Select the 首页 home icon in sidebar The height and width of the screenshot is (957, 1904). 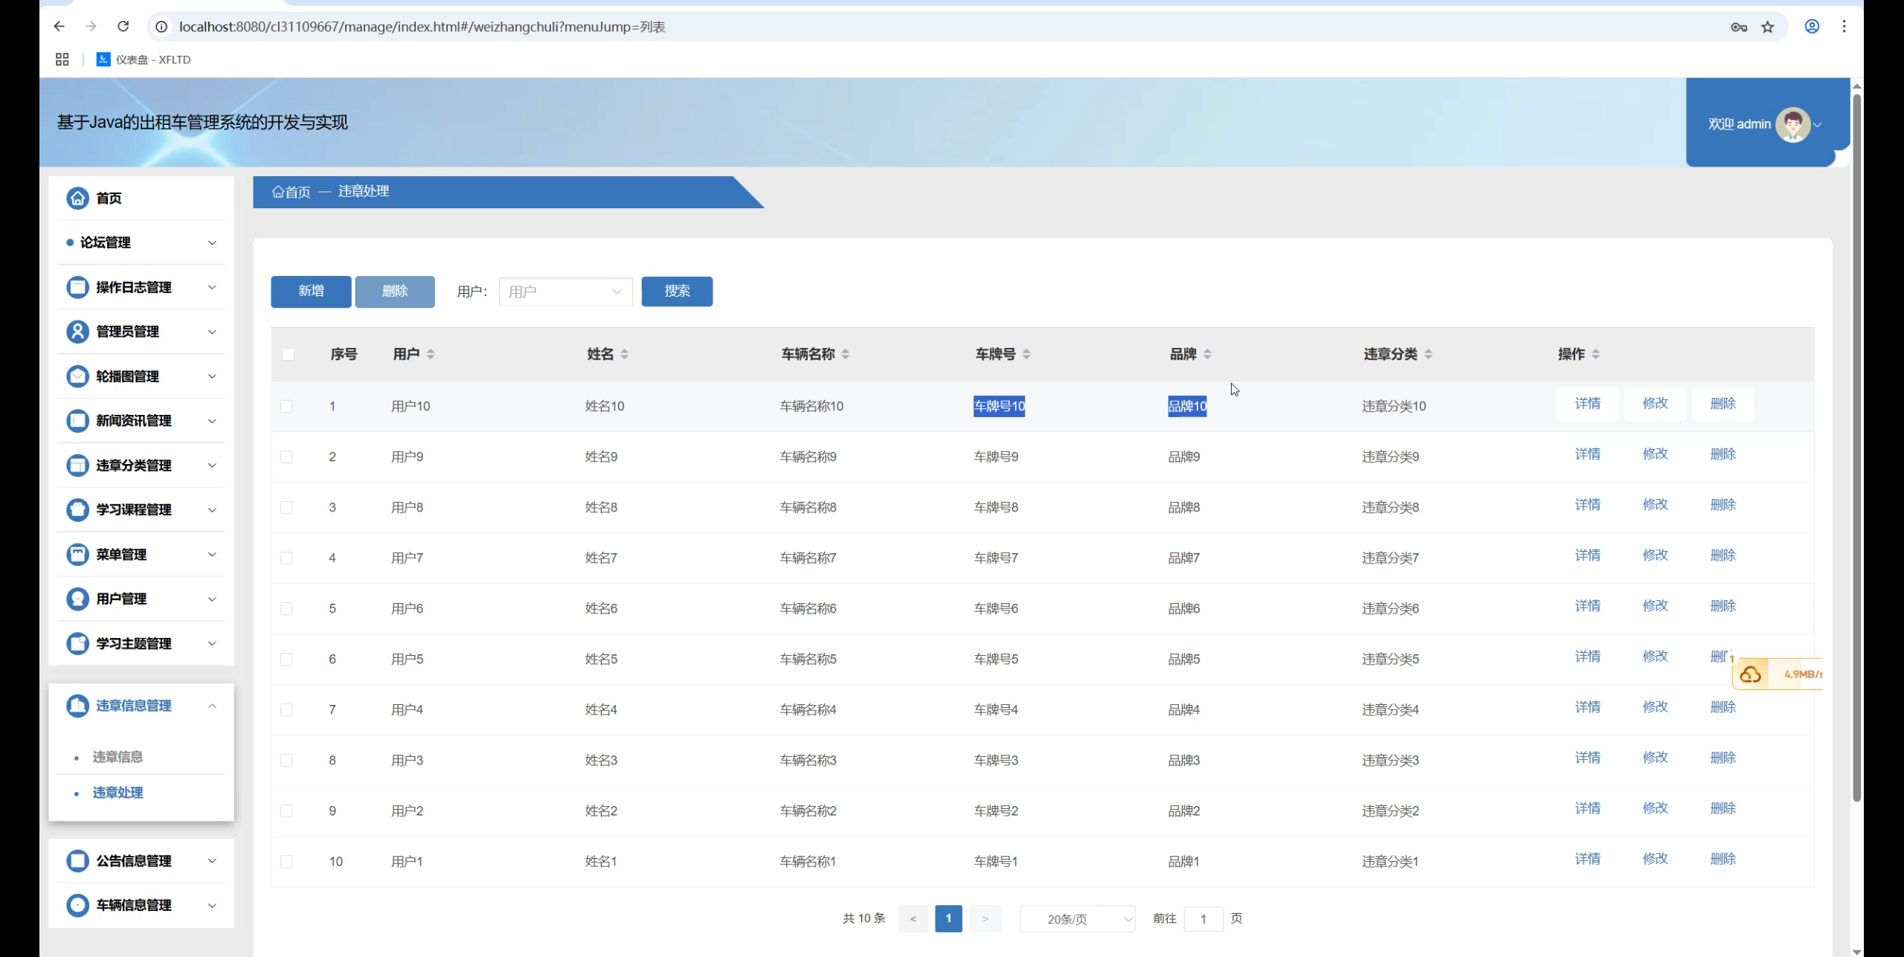point(78,199)
